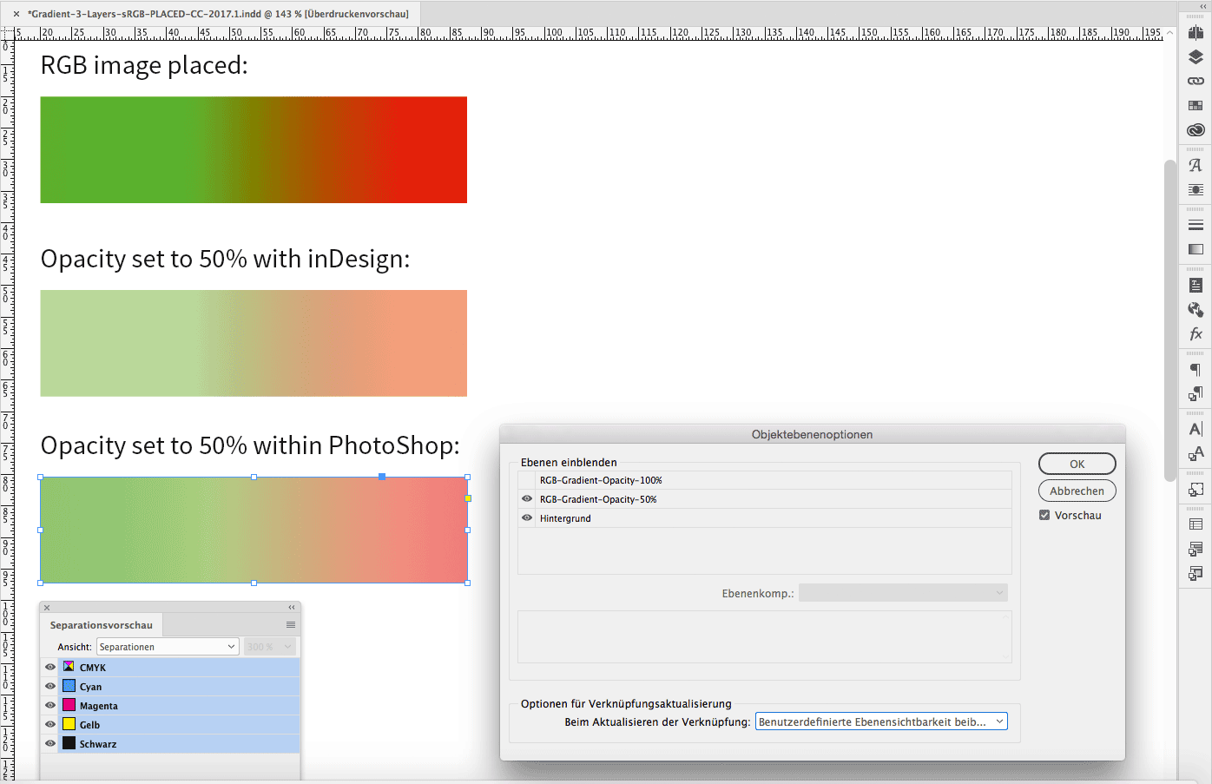Confirm the dialog with OK
This screenshot has height=784, width=1212.
(x=1077, y=464)
